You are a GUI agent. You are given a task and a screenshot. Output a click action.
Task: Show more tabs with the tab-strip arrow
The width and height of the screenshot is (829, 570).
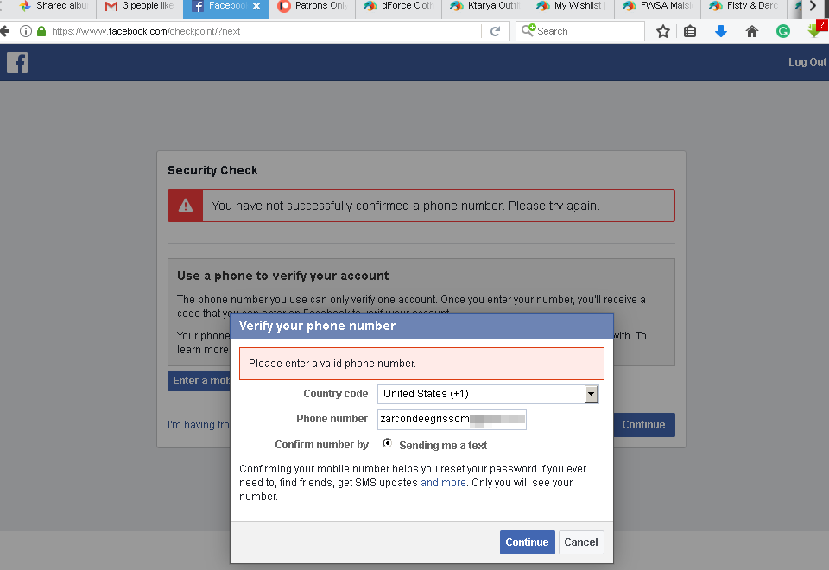click(813, 6)
